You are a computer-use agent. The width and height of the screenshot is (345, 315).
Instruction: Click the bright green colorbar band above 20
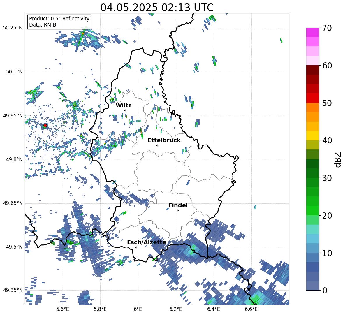point(312,210)
